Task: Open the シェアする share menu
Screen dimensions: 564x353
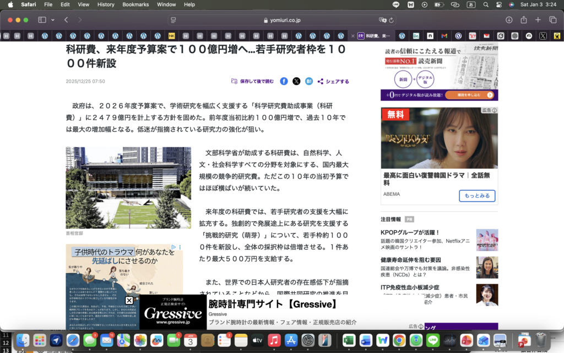Action: pyautogui.click(x=333, y=81)
